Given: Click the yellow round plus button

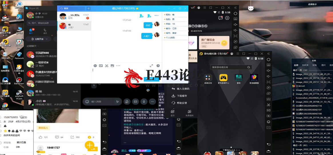Looking at the screenshot, I should (89, 145).
